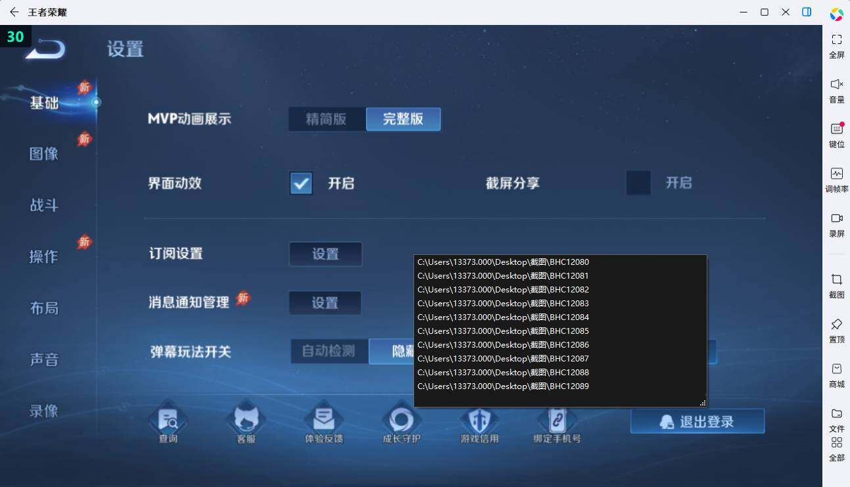Open the 键位 key mapping panel
The height and width of the screenshot is (487, 850).
[x=836, y=133]
